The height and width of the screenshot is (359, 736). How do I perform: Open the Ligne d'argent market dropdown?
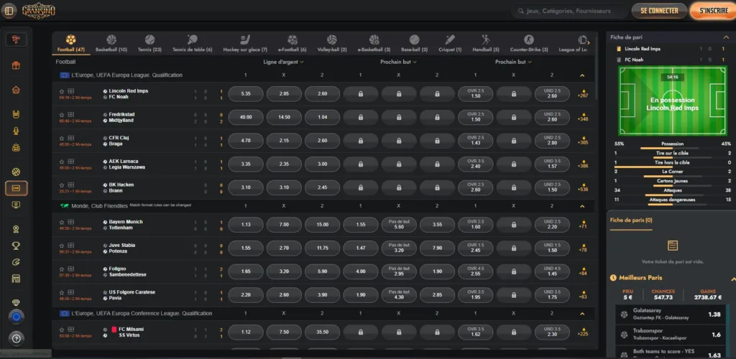283,62
